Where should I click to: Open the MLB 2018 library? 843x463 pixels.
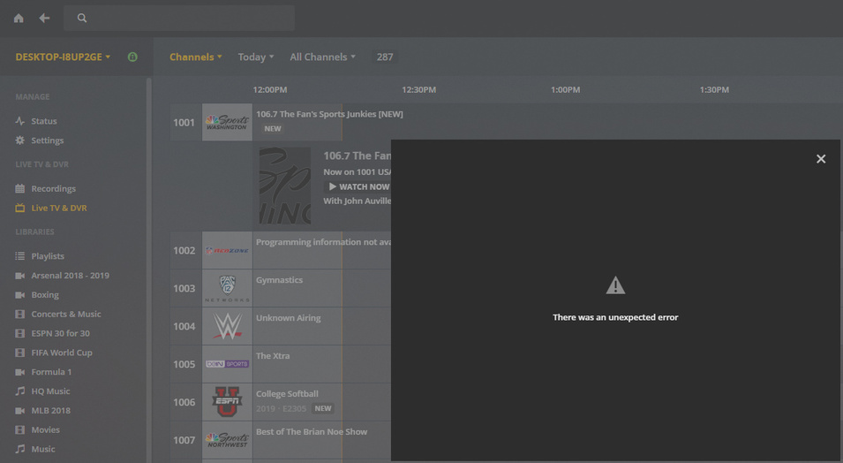(x=50, y=411)
